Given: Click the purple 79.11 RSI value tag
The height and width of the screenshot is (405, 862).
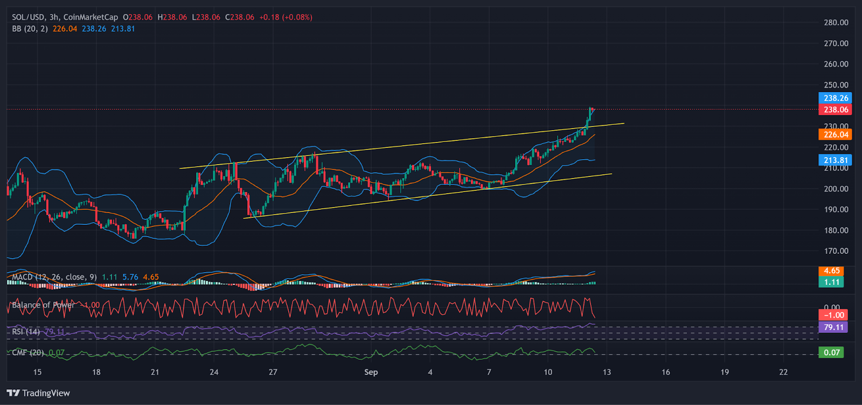Looking at the screenshot, I should click(833, 327).
